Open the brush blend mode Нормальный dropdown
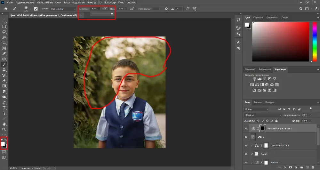The height and width of the screenshot is (170, 320). (x=63, y=9)
